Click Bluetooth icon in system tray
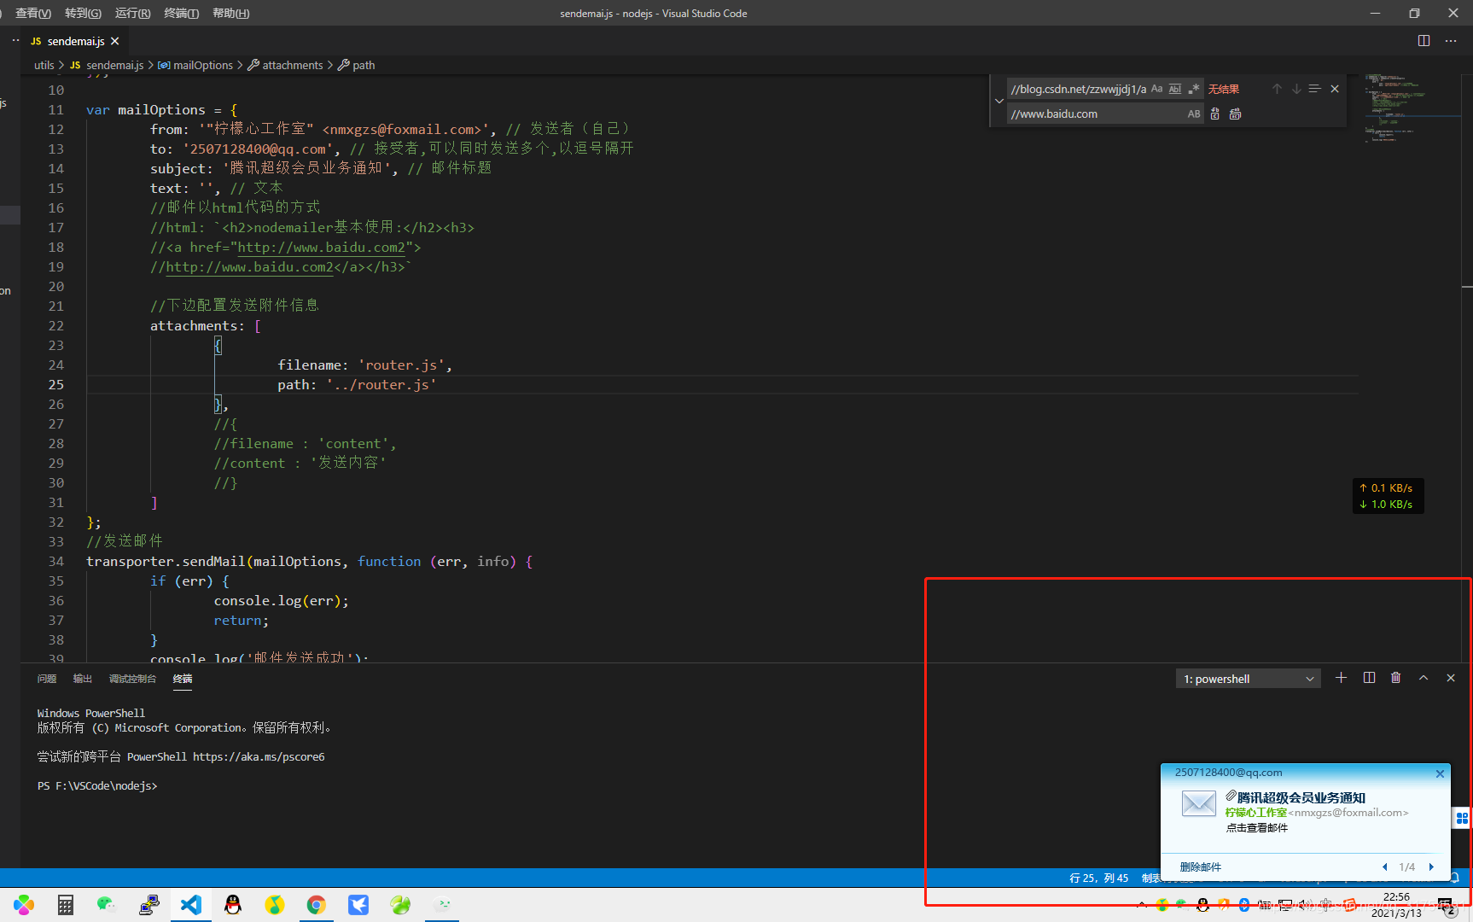Screen dimensions: 1473x922 (1244, 905)
